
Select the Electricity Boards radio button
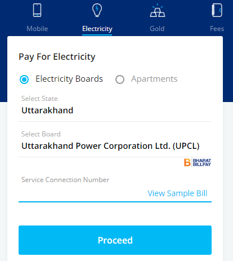click(24, 79)
